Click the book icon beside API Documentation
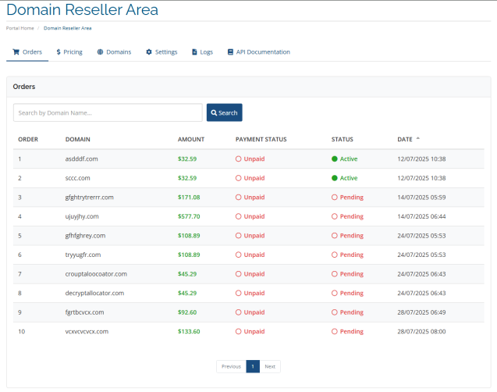497x392 pixels. (230, 52)
